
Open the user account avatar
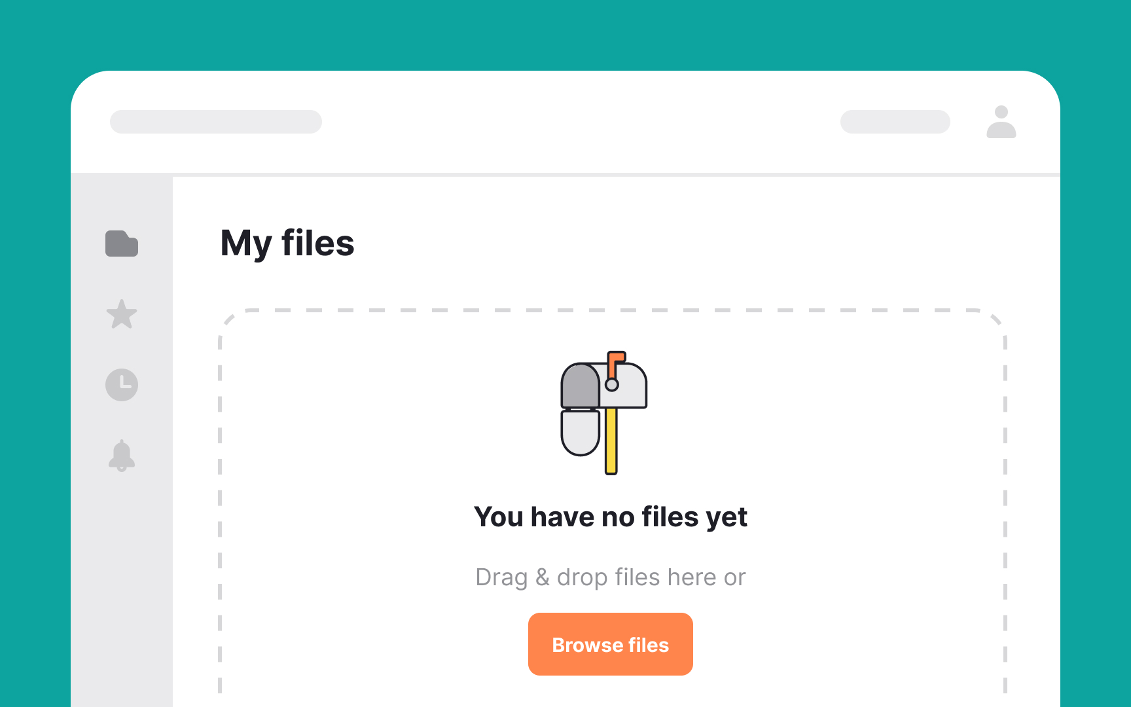[1000, 122]
